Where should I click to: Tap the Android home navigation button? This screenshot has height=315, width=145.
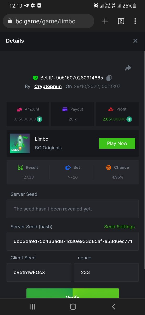(x=73, y=307)
